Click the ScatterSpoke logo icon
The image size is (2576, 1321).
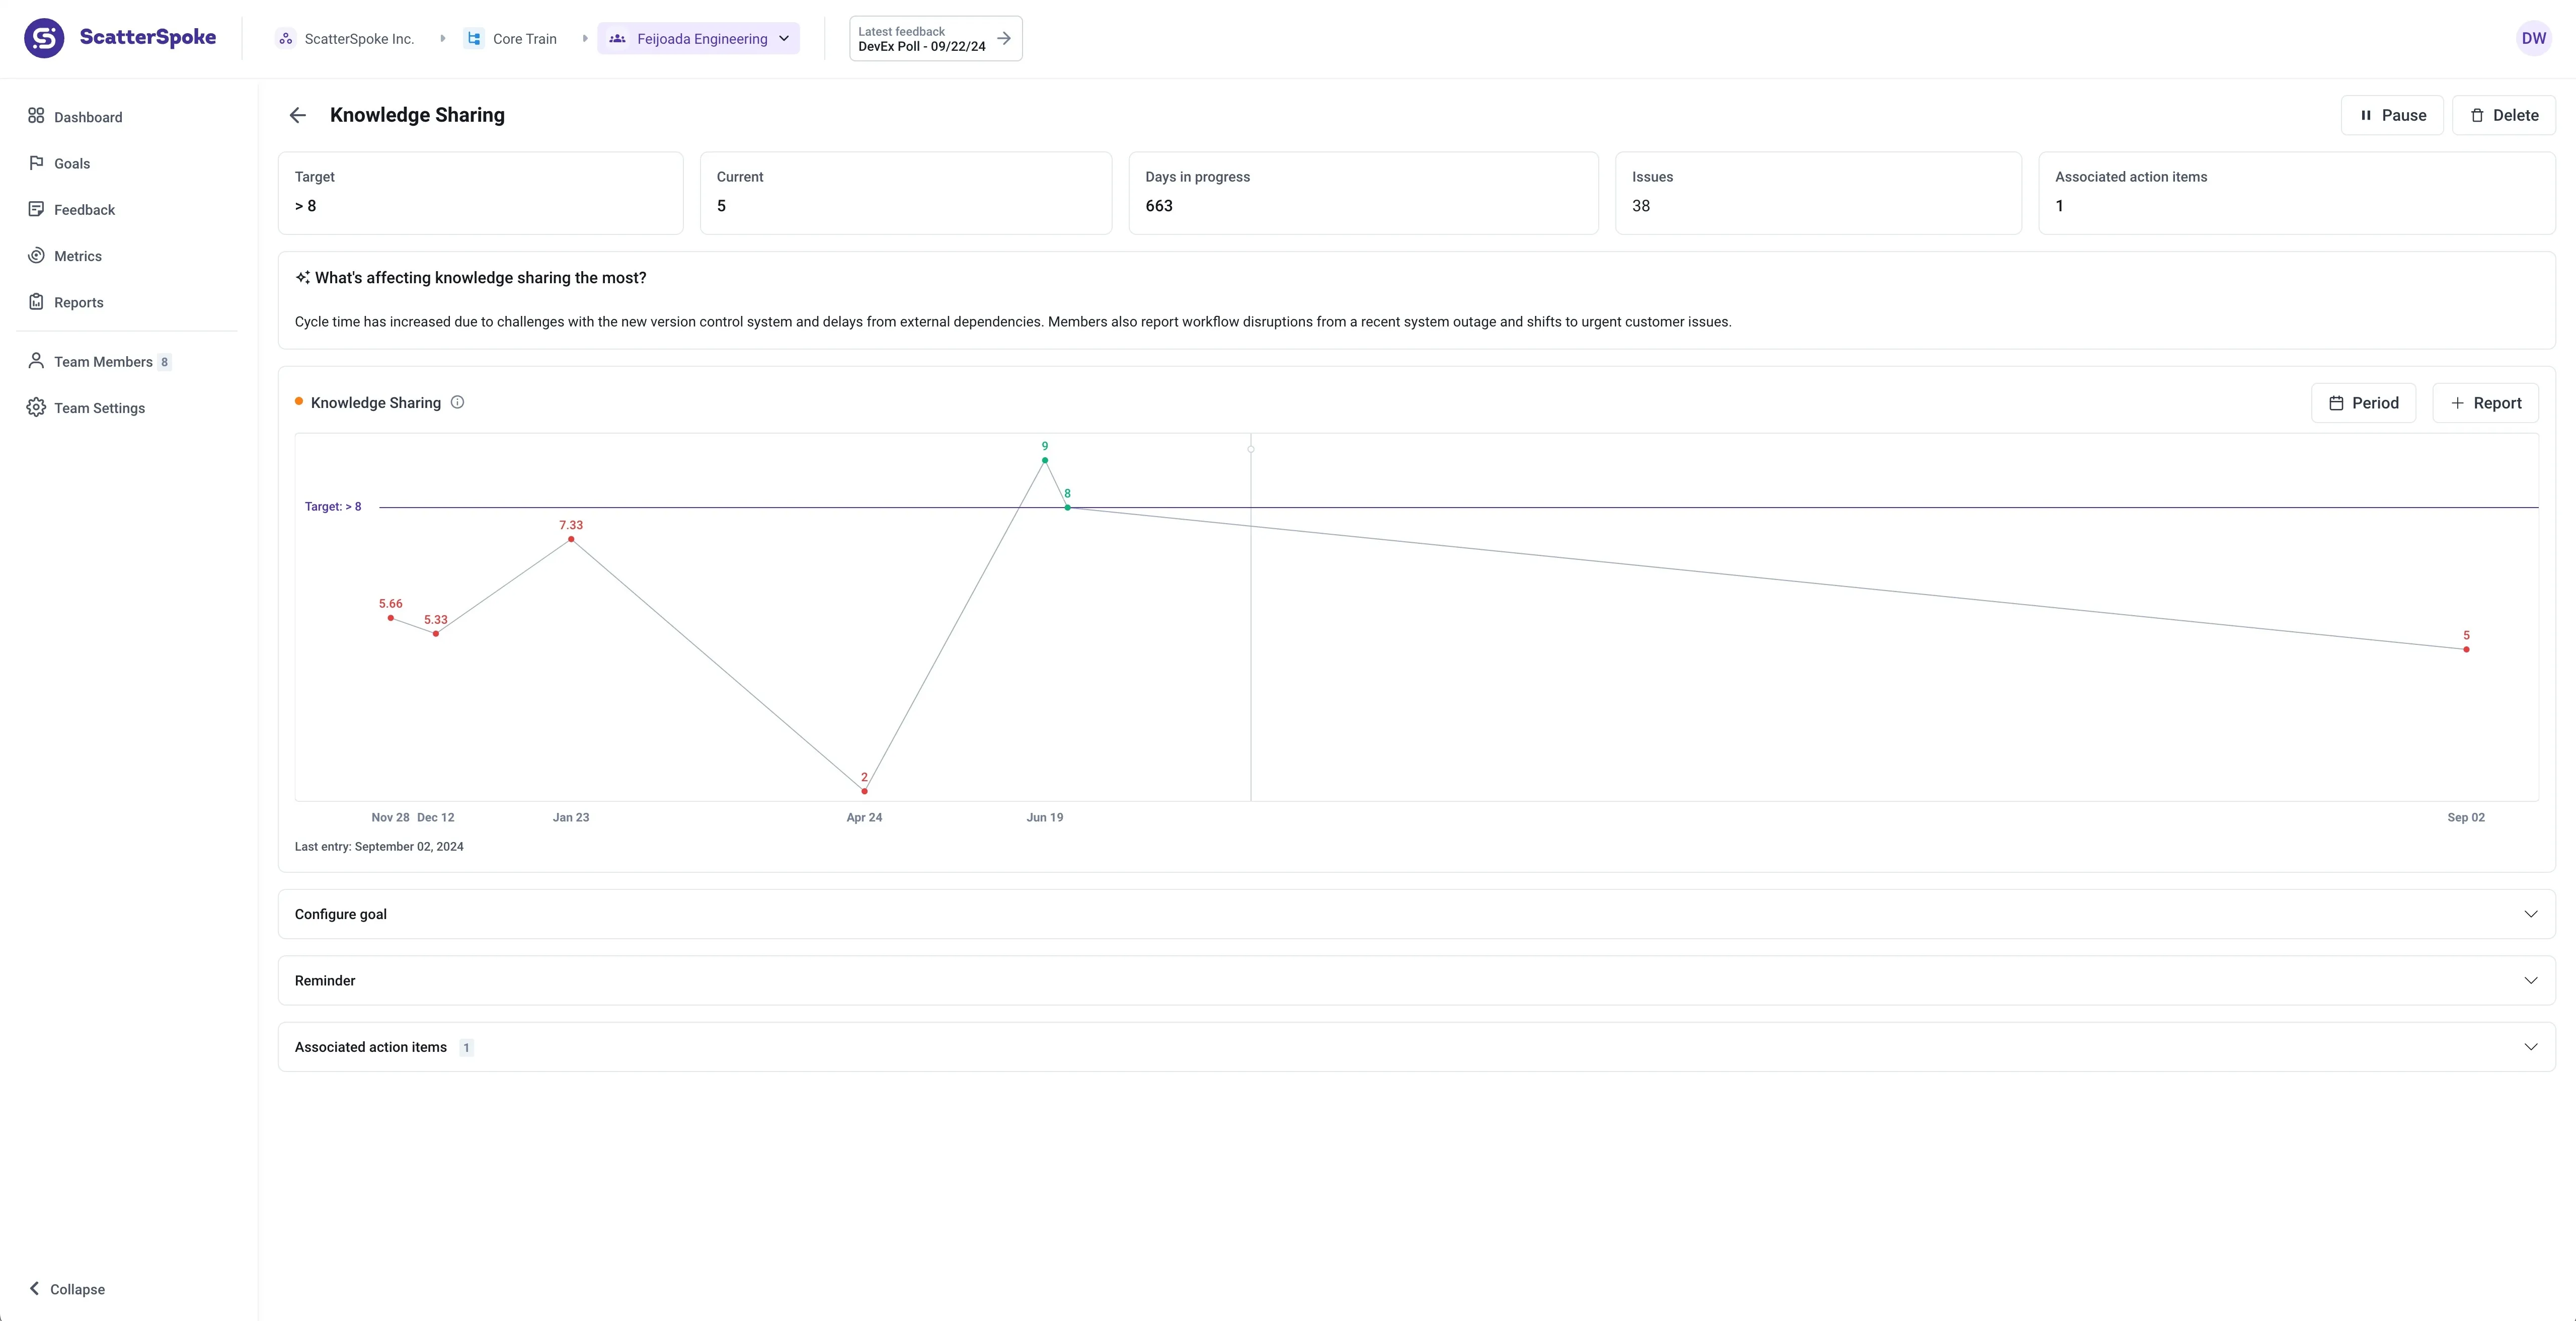tap(44, 38)
